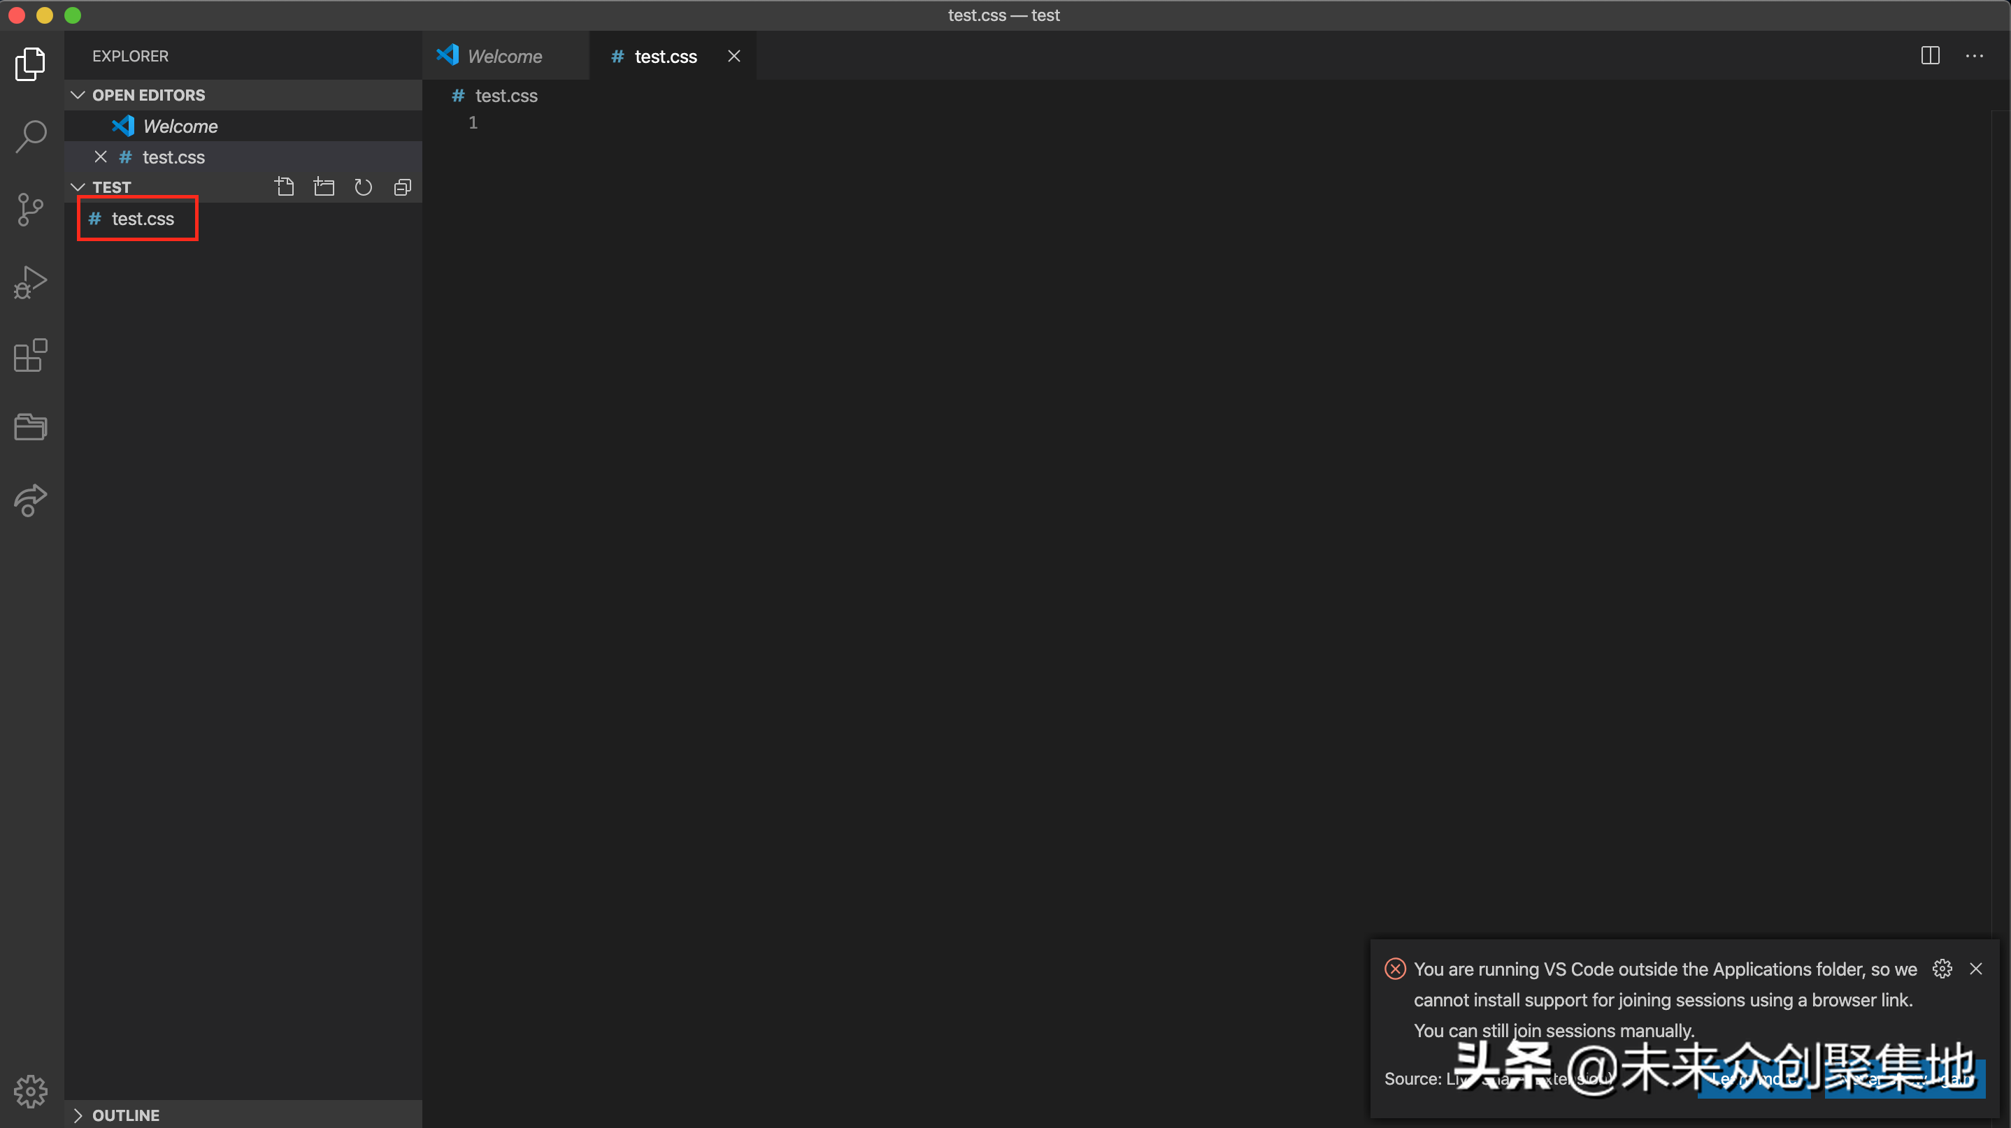Viewport: 2011px width, 1128px height.
Task: Open the Source Control view
Action: (x=31, y=209)
